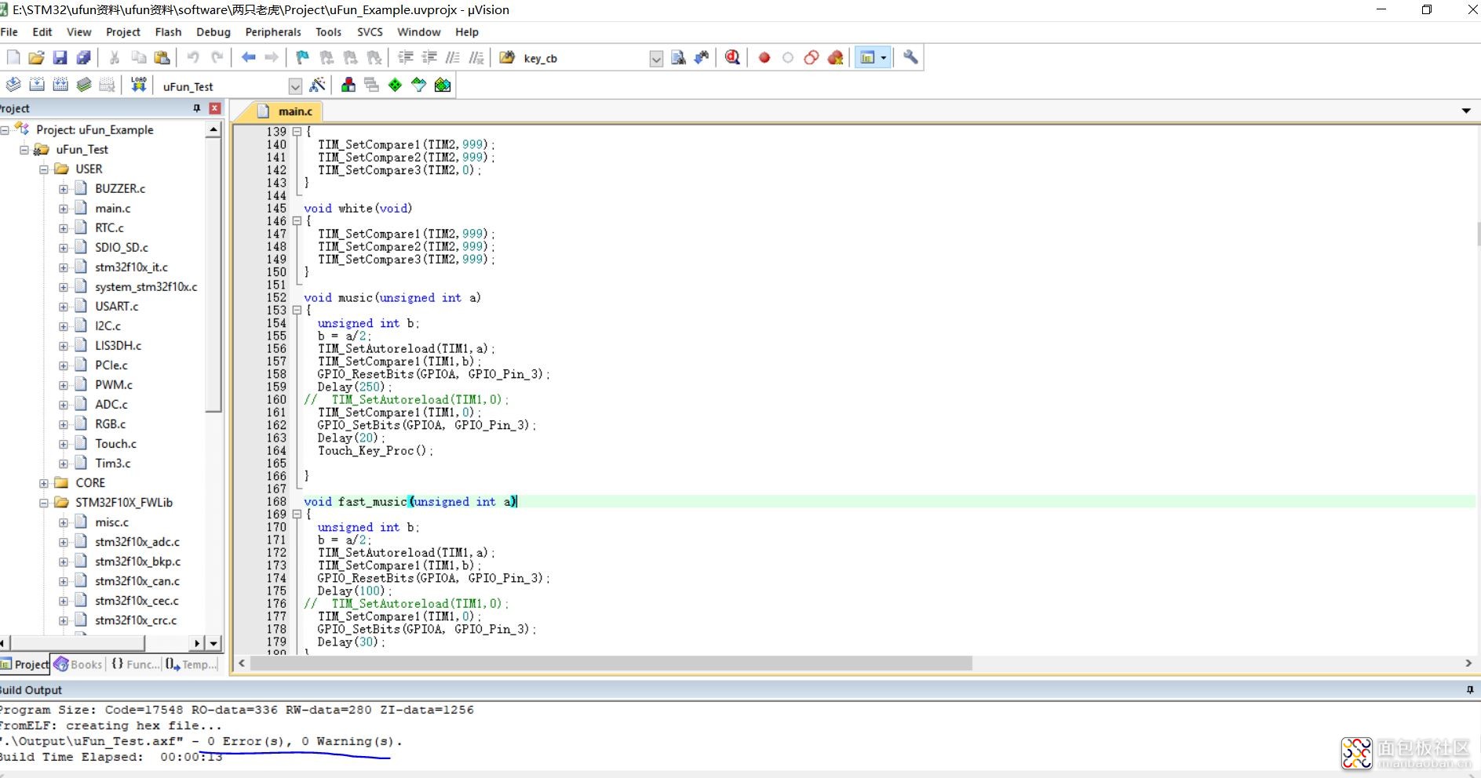Select Software Packs icon
The image size is (1481, 778).
coord(419,85)
